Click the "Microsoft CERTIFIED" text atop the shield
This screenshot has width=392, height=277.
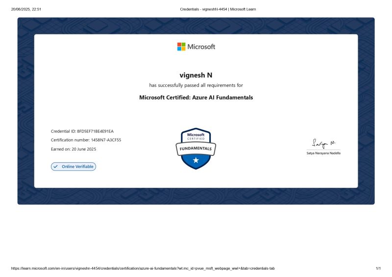click(196, 136)
